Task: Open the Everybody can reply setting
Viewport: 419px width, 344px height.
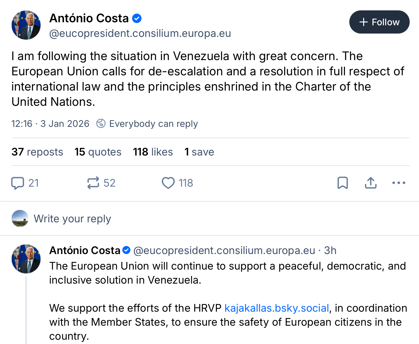Action: pyautogui.click(x=153, y=124)
